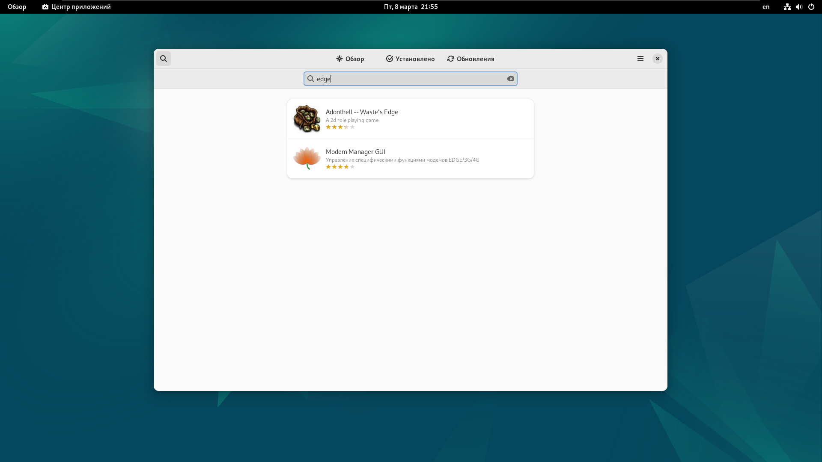Click the network status icon in top bar

coord(787,7)
